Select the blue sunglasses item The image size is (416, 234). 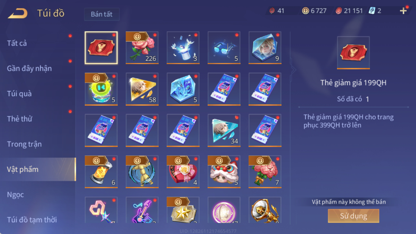[224, 48]
